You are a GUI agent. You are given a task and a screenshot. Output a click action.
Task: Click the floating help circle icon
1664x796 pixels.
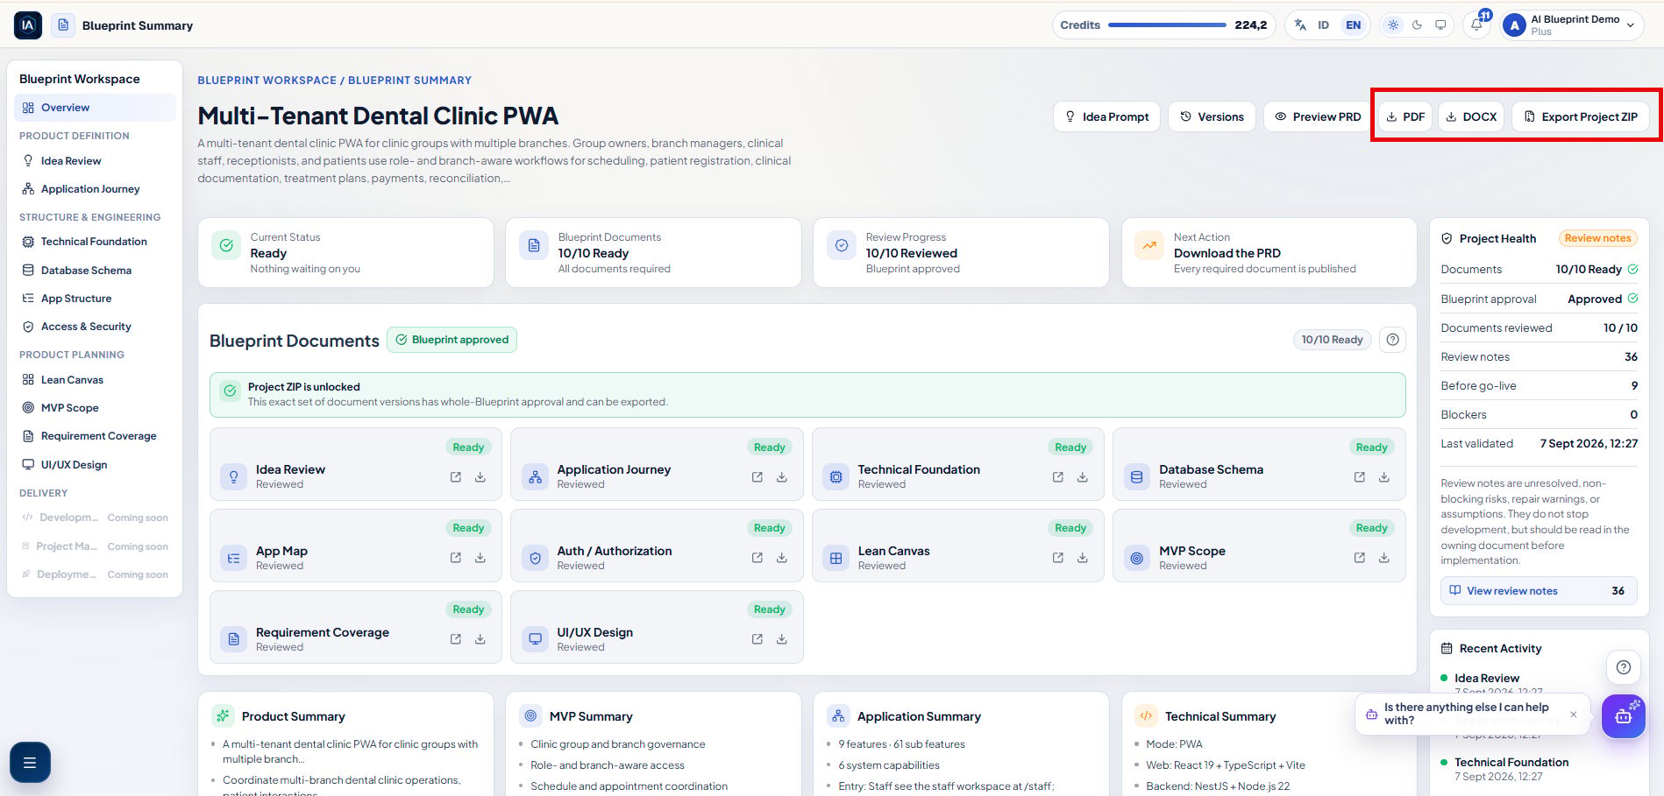click(x=1623, y=667)
